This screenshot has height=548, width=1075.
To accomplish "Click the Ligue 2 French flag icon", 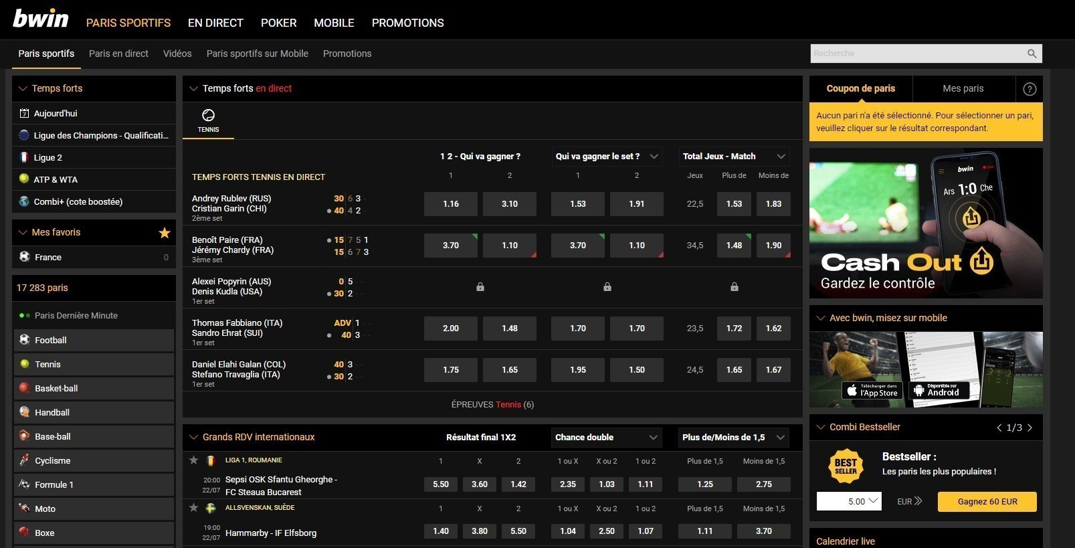I will coord(24,157).
